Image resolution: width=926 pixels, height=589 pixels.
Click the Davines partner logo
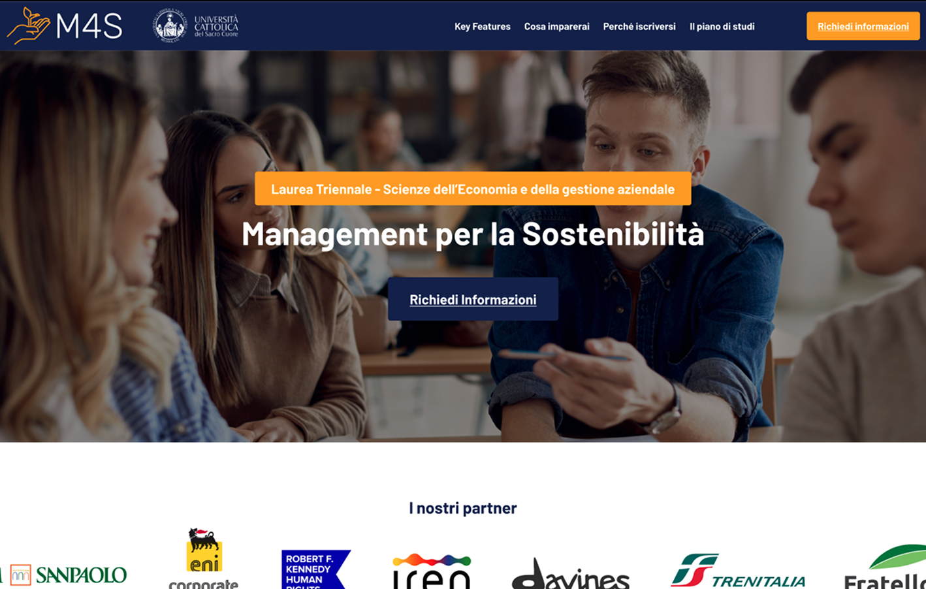point(571,573)
